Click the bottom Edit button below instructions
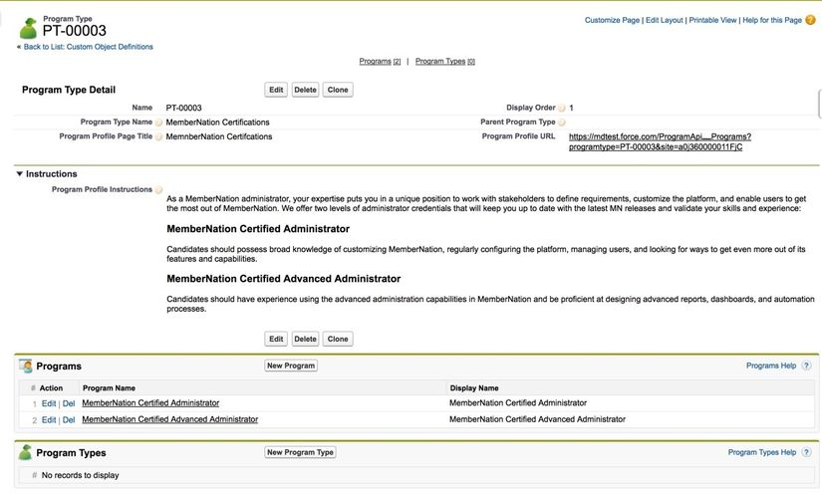Viewport: 822px width, 496px height. pos(276,339)
